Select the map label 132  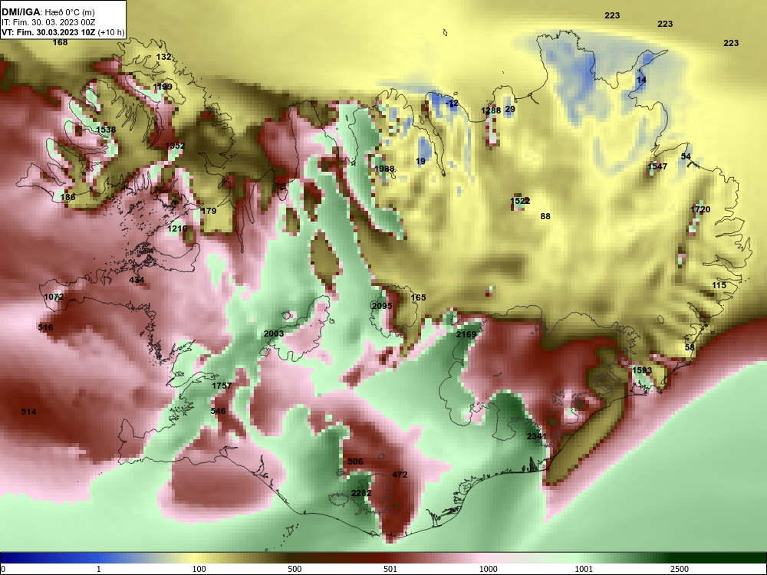pyautogui.click(x=163, y=57)
